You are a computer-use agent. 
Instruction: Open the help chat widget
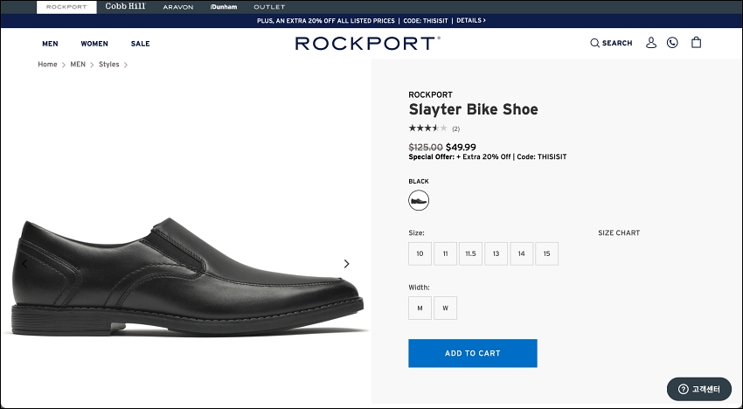tap(699, 389)
